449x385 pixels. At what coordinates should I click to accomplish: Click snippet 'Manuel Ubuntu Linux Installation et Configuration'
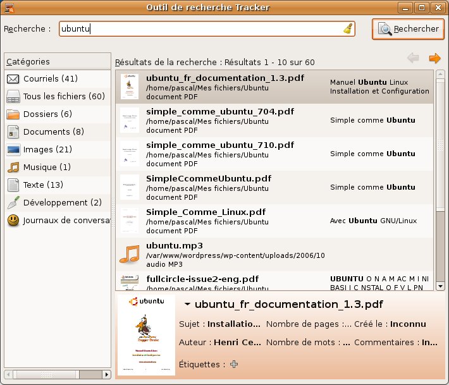point(379,87)
